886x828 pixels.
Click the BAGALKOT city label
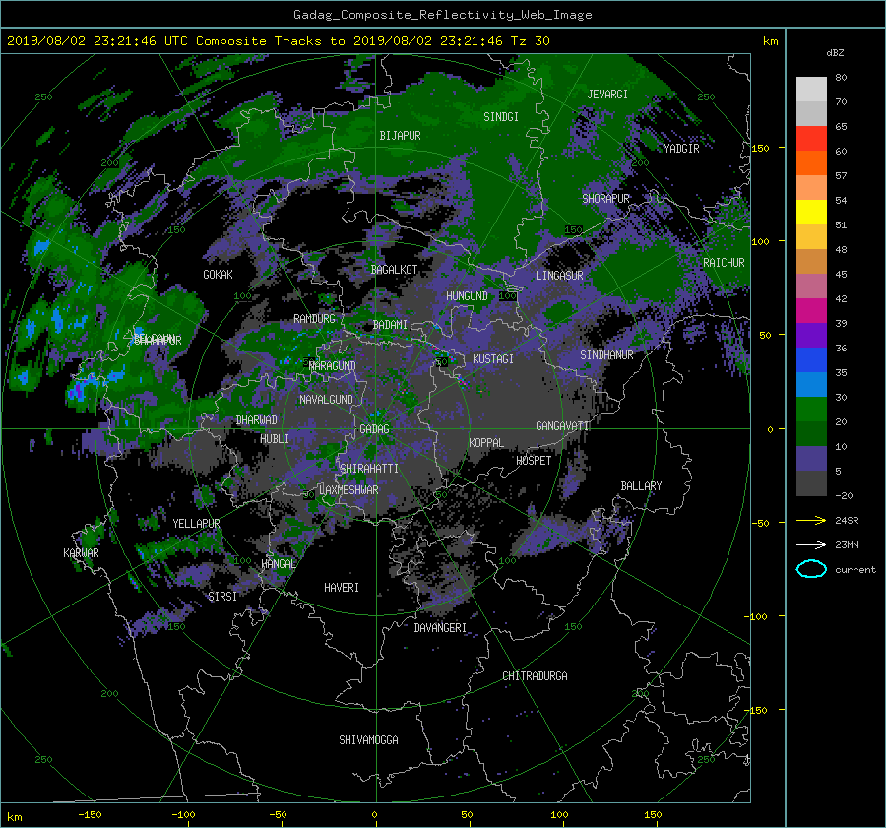pyautogui.click(x=394, y=270)
